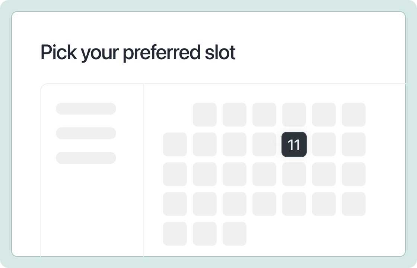Select the final cell of the bottom calendar row

coord(235,234)
